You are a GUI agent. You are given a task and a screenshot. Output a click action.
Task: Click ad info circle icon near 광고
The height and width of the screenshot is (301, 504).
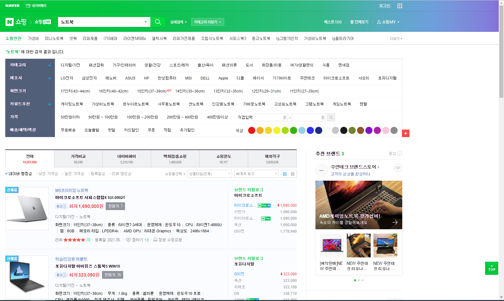click(x=399, y=153)
